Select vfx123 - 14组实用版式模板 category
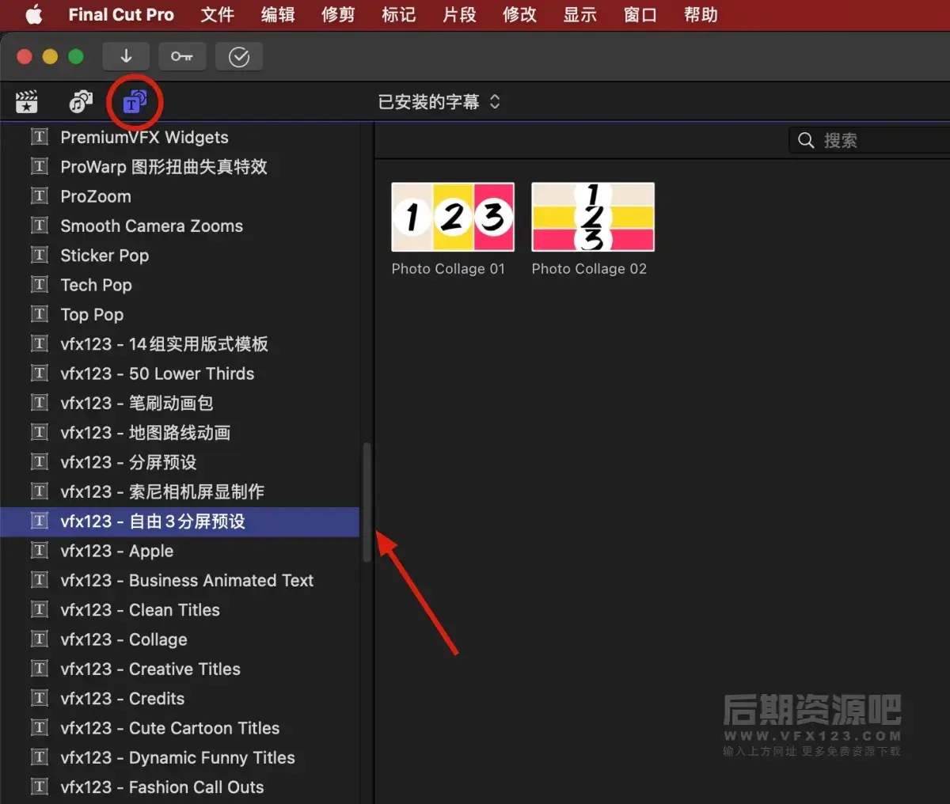Screen dimensions: 950x804 pyautogui.click(x=180, y=344)
